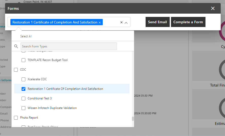Collapse the form types dropdown chevron
Viewport: 225px width, 136px height.
[126, 23]
